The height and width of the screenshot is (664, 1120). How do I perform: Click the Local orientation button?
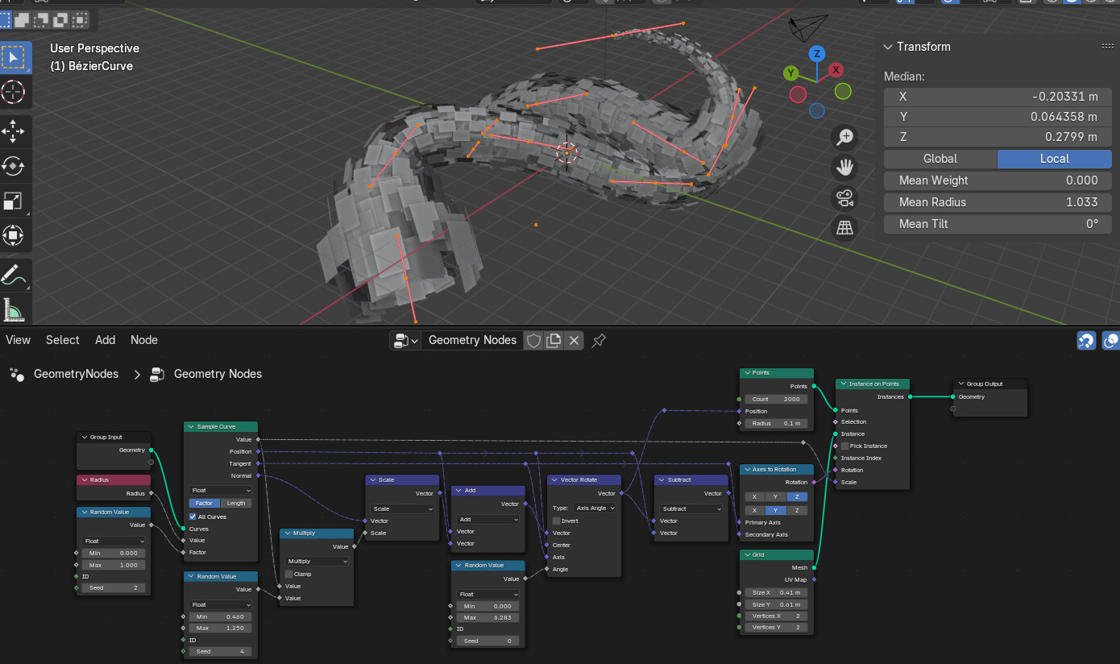1055,159
